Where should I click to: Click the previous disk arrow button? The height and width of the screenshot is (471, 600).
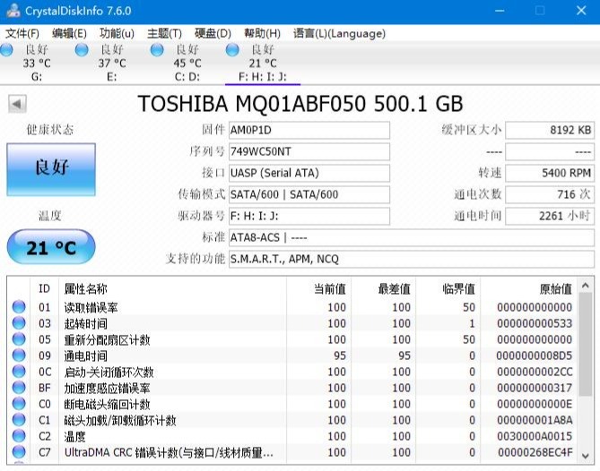[x=17, y=104]
